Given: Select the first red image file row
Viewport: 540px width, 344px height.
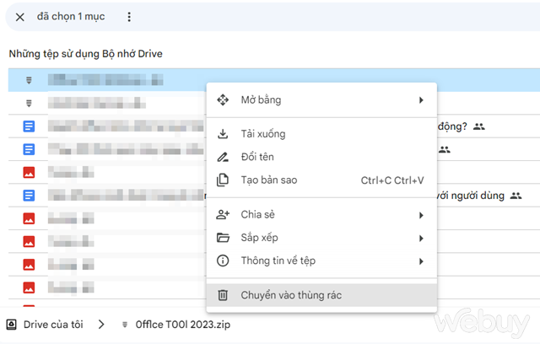Looking at the screenshot, I should (107, 172).
